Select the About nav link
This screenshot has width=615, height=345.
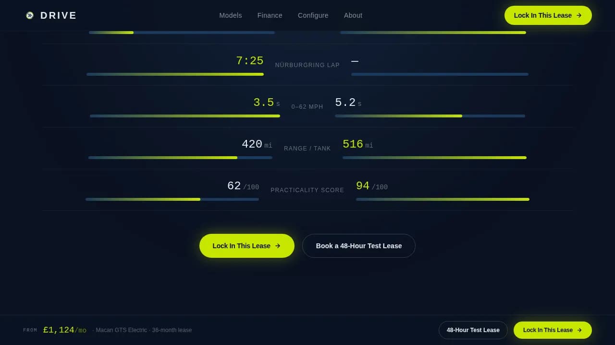point(353,15)
